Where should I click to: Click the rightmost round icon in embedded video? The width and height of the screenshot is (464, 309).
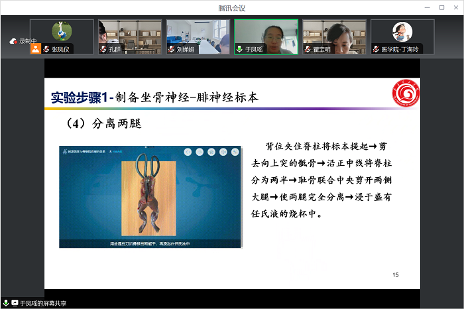click(236, 152)
